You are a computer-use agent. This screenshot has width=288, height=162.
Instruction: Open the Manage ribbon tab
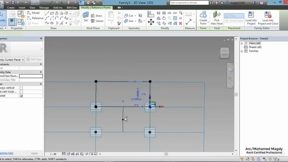(x=44, y=8)
